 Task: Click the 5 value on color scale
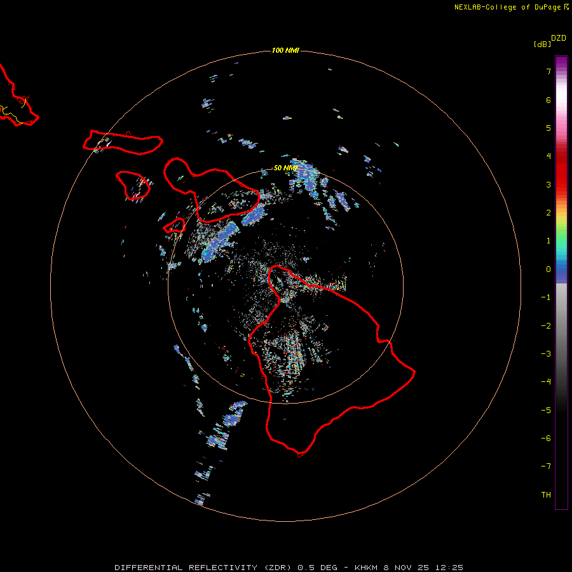click(x=548, y=128)
